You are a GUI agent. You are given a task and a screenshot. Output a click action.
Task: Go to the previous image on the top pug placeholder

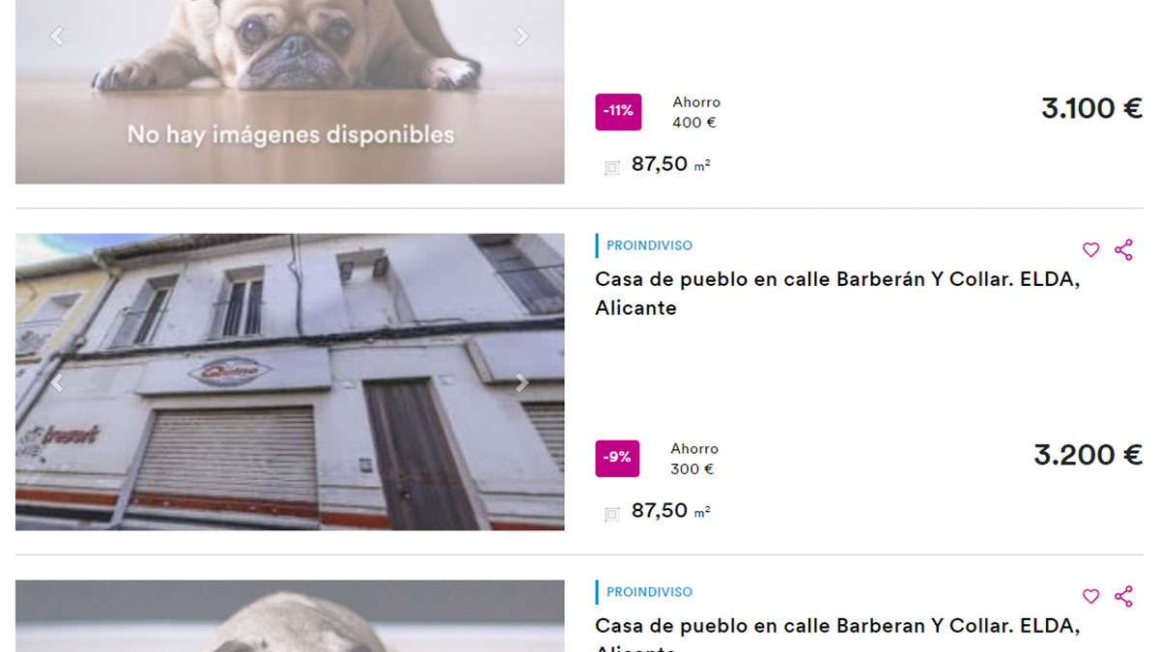coord(57,36)
